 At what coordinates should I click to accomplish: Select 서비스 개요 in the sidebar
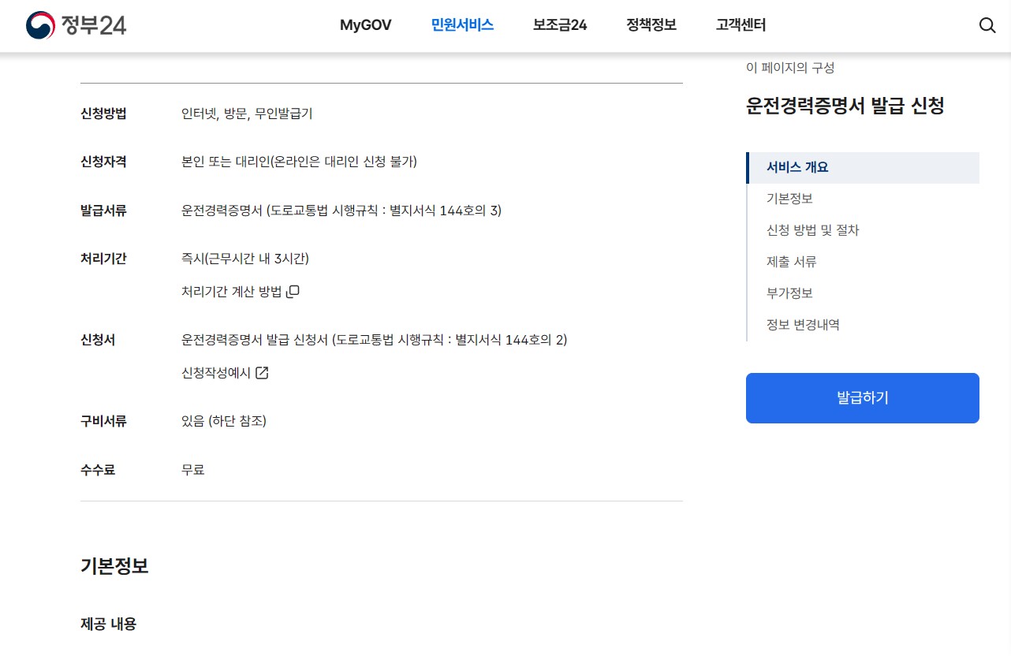[797, 167]
